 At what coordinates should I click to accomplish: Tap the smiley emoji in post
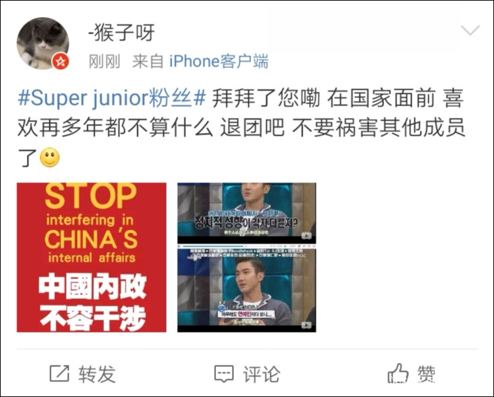click(50, 157)
